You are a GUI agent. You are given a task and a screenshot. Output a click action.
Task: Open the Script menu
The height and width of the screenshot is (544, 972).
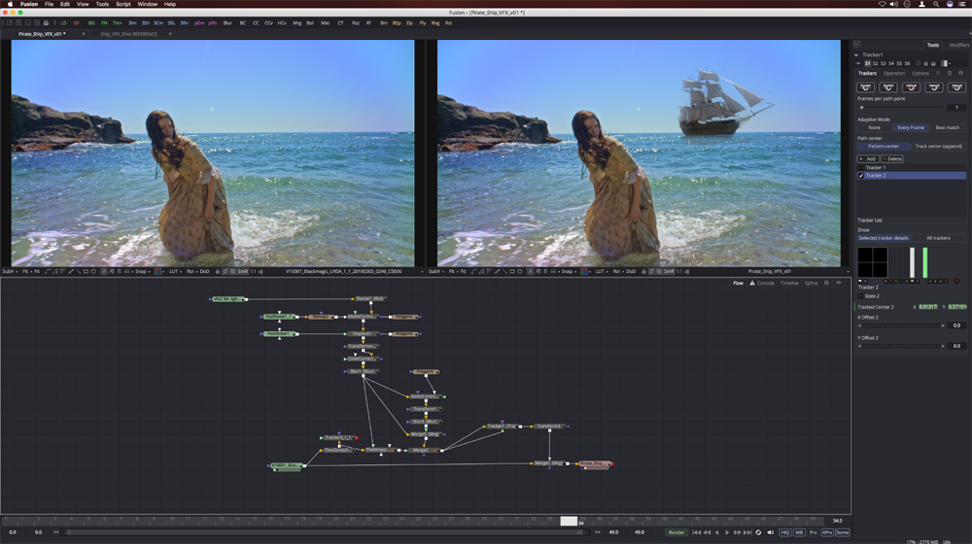123,4
